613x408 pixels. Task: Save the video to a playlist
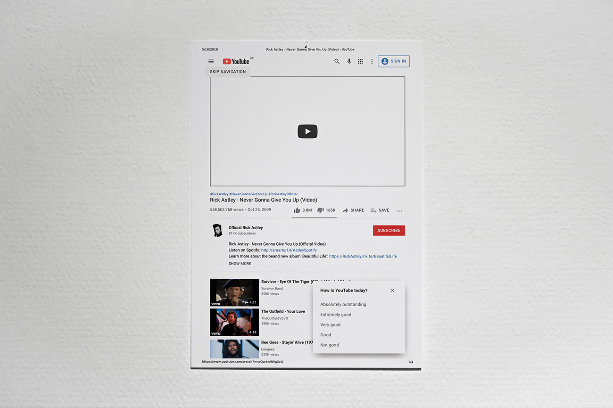(x=380, y=210)
